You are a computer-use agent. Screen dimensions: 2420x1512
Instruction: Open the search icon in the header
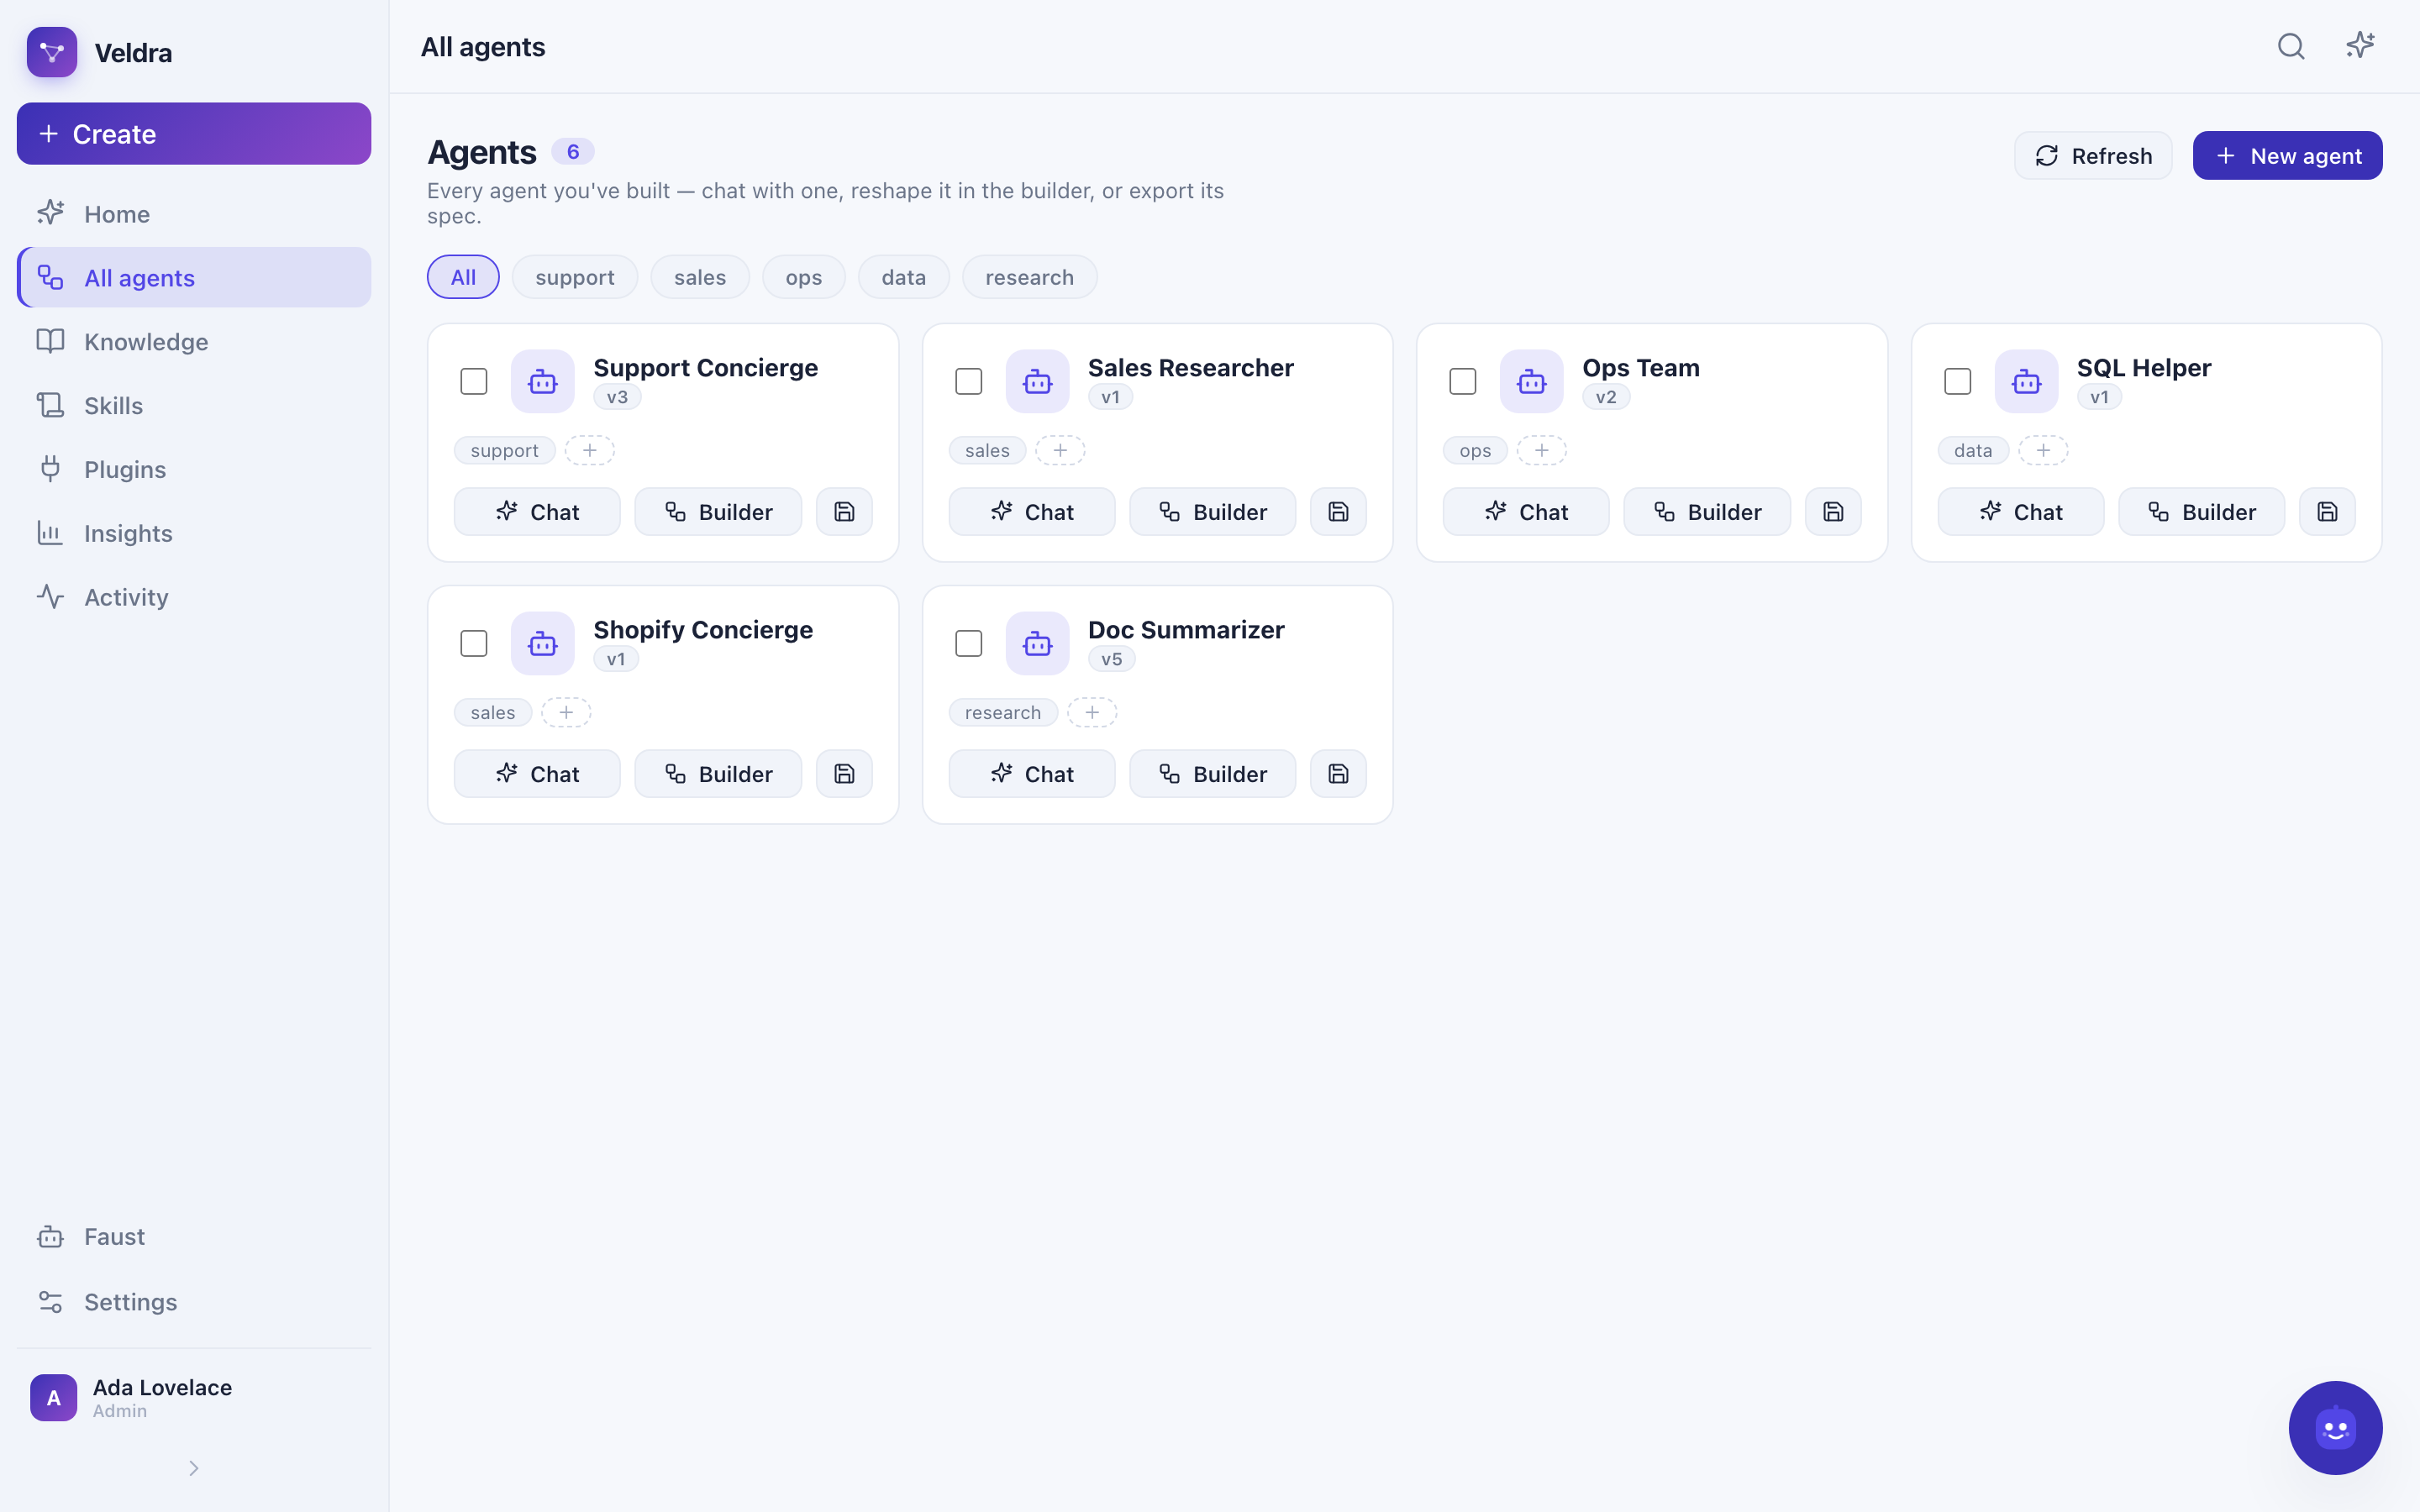tap(2291, 46)
